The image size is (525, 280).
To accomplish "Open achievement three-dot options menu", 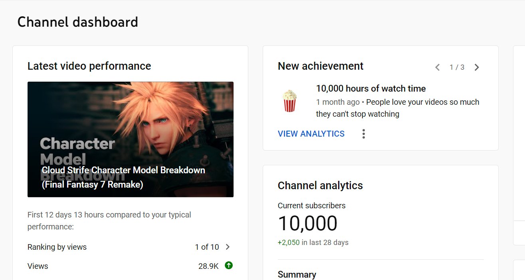I will (363, 134).
